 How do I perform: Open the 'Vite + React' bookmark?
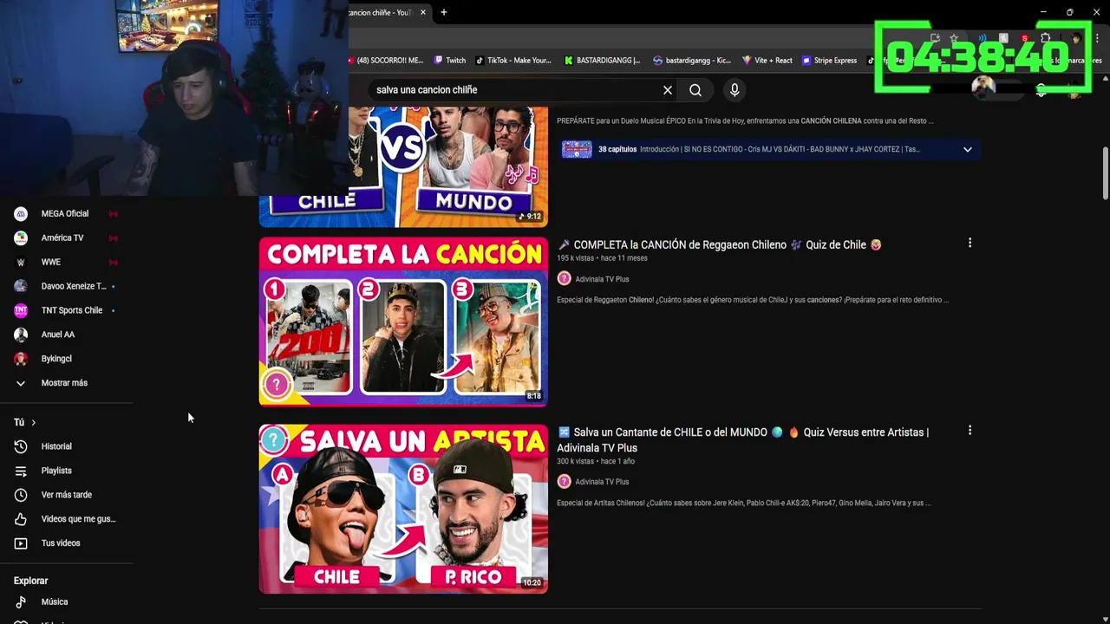(767, 61)
